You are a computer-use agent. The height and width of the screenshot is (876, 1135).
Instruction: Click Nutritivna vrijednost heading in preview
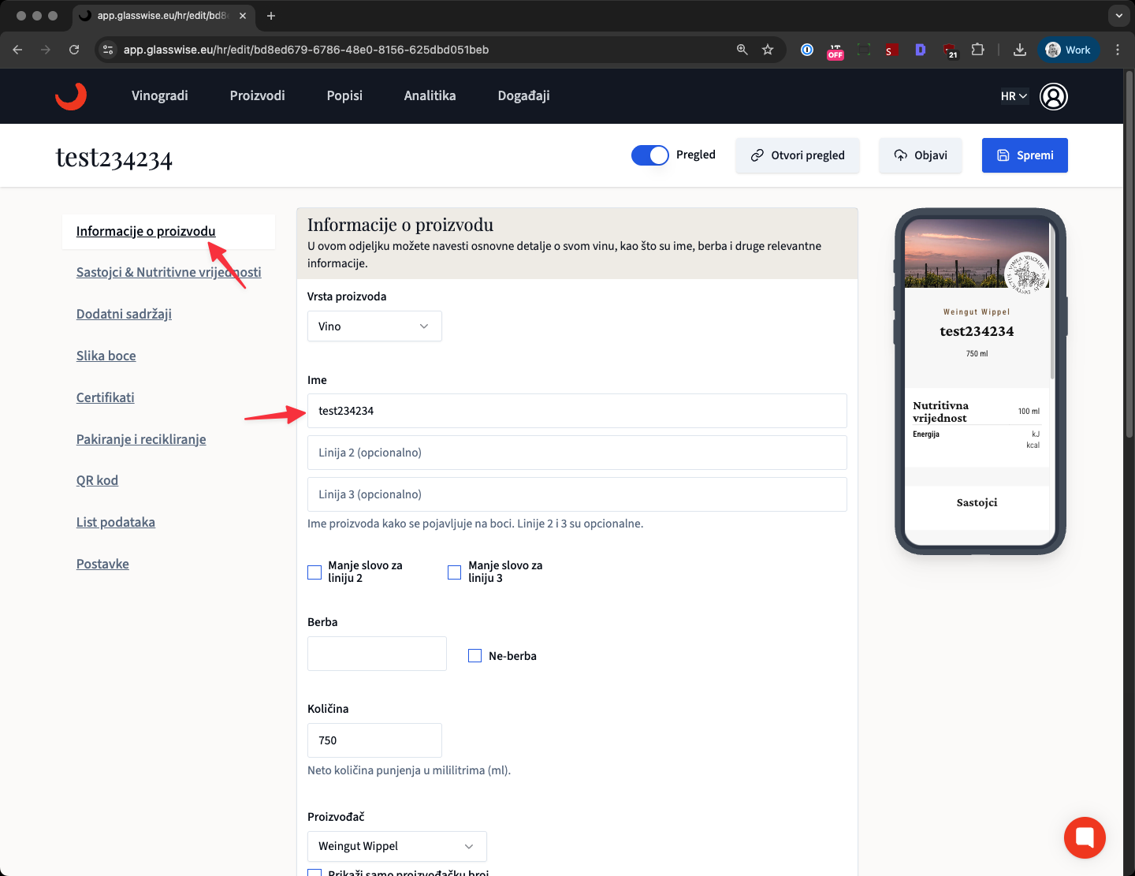(x=940, y=412)
